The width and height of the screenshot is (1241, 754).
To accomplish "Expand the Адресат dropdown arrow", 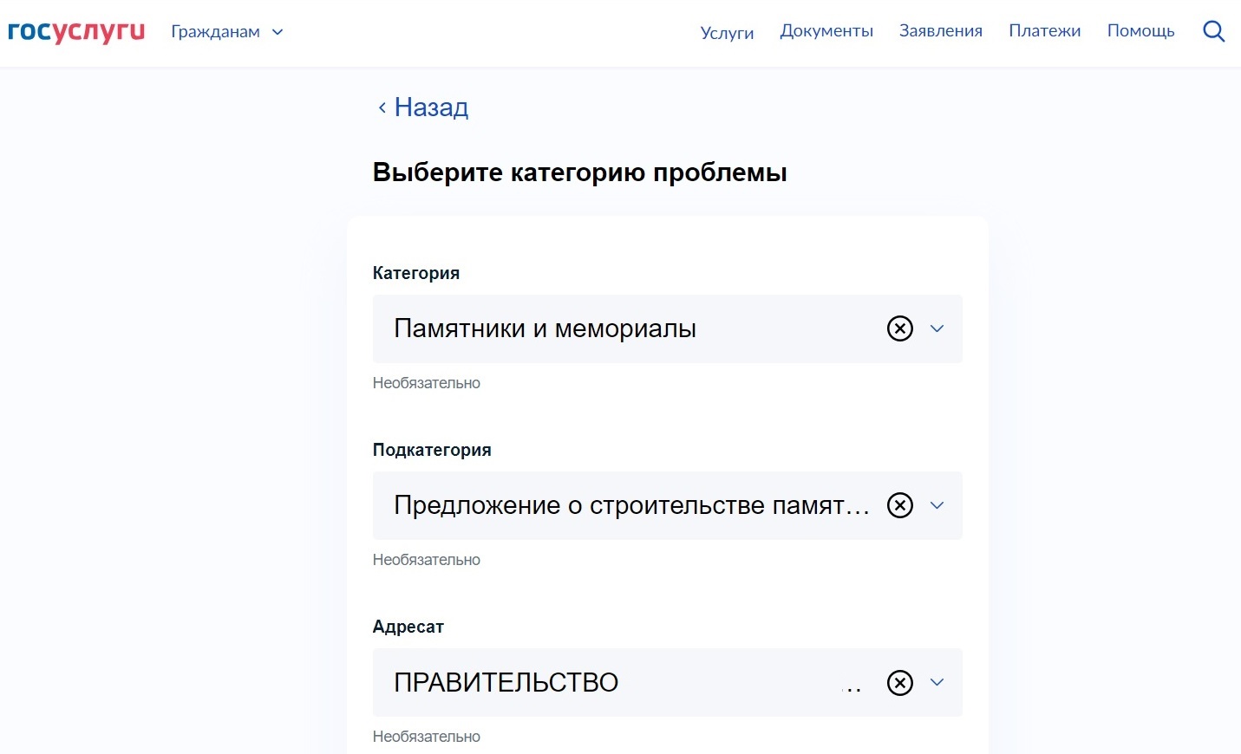I will pyautogui.click(x=937, y=683).
